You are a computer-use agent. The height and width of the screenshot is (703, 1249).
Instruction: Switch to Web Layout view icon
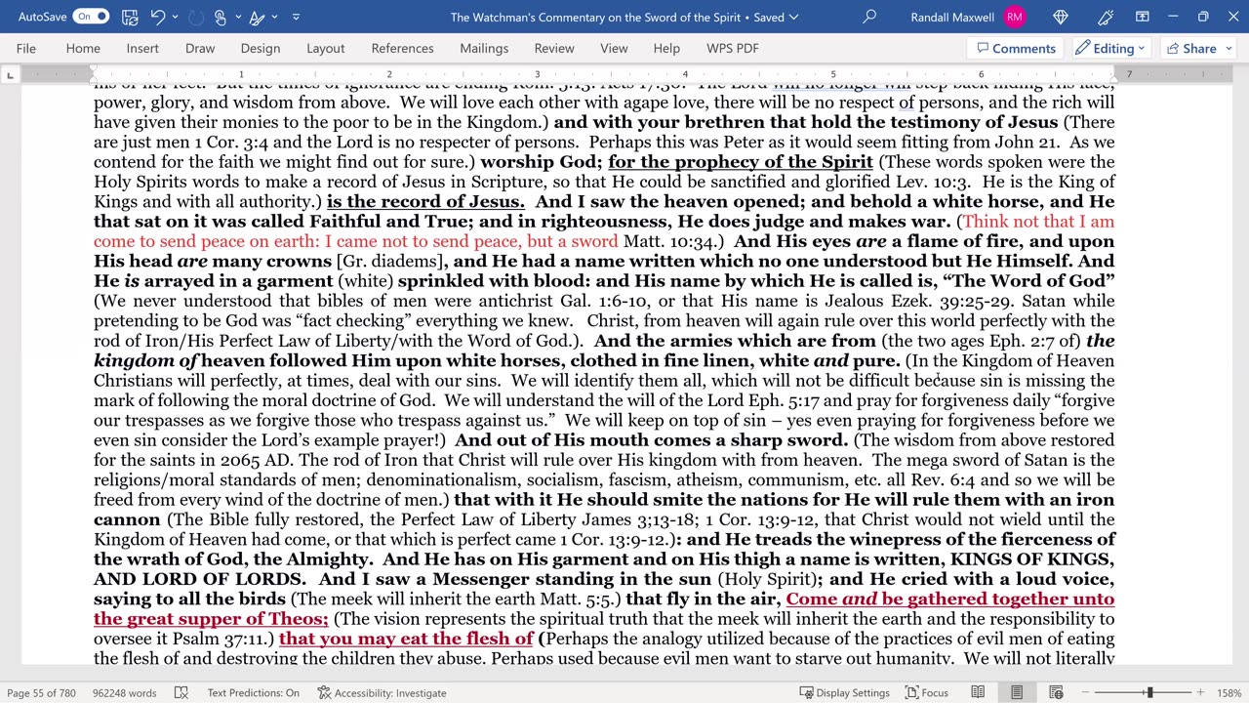pyautogui.click(x=1057, y=692)
